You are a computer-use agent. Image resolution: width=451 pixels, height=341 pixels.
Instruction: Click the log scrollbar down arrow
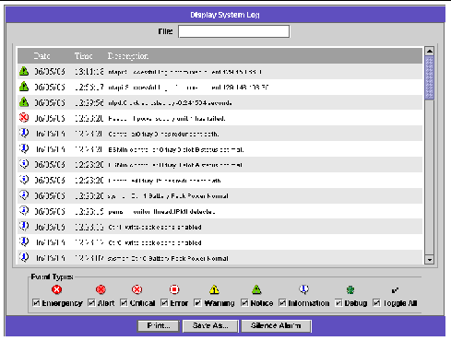[x=429, y=260]
